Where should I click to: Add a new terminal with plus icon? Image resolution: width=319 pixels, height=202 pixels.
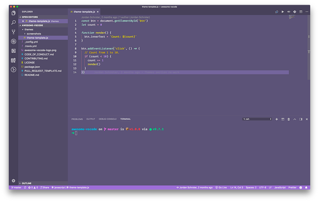[x=276, y=119]
